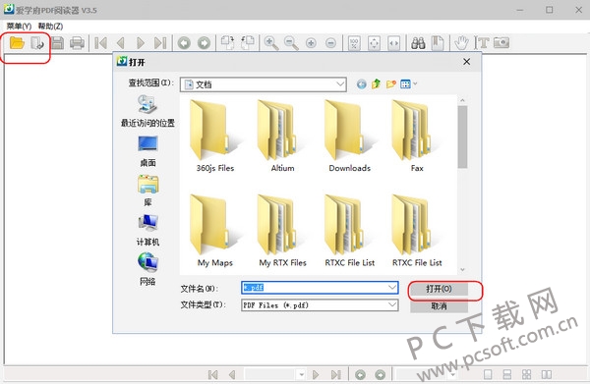The image size is (590, 384).
Task: Select 计算机 in places bar
Action: 147,231
